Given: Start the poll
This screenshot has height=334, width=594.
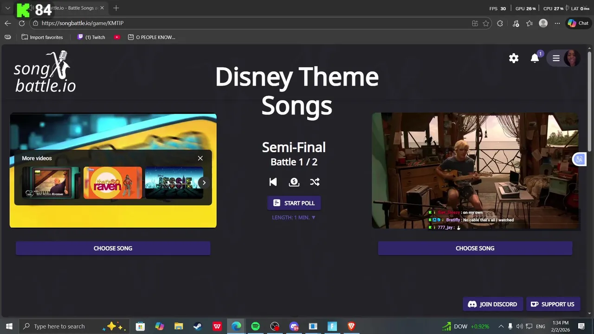Looking at the screenshot, I should click(294, 203).
